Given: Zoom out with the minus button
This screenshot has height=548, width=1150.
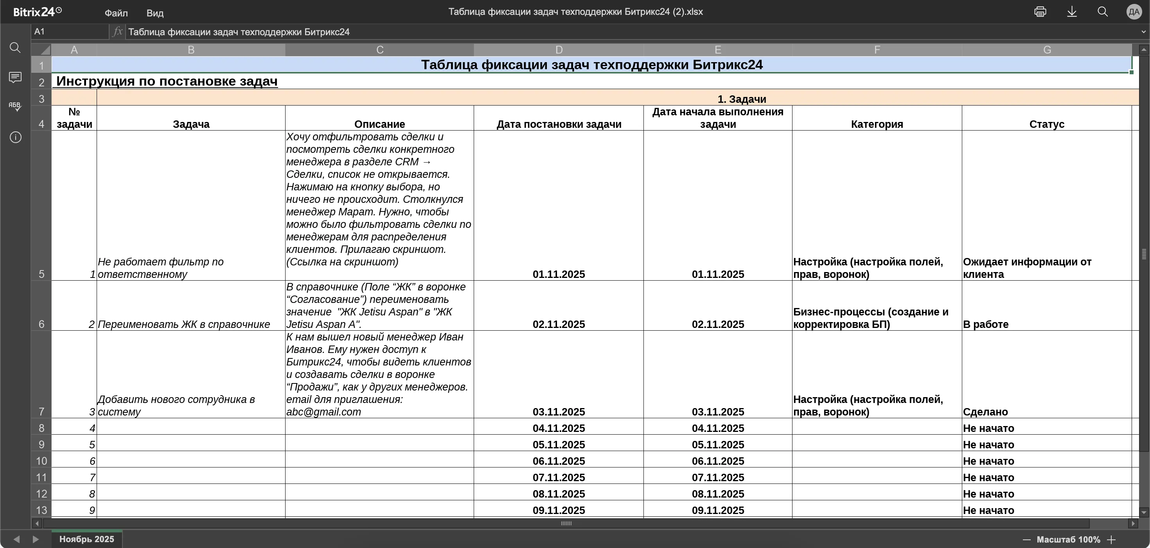Looking at the screenshot, I should click(1026, 540).
